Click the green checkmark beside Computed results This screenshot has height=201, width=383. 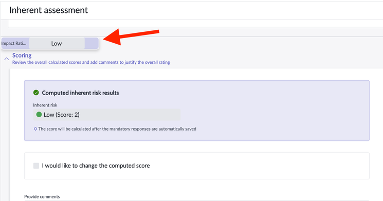click(36, 93)
